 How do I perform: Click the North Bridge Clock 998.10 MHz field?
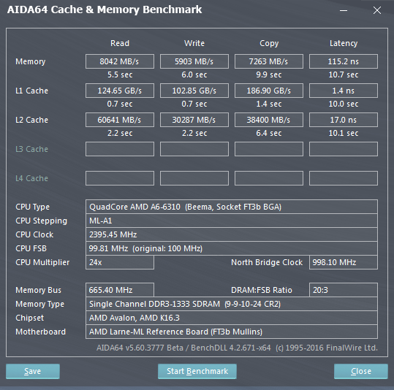(x=344, y=262)
